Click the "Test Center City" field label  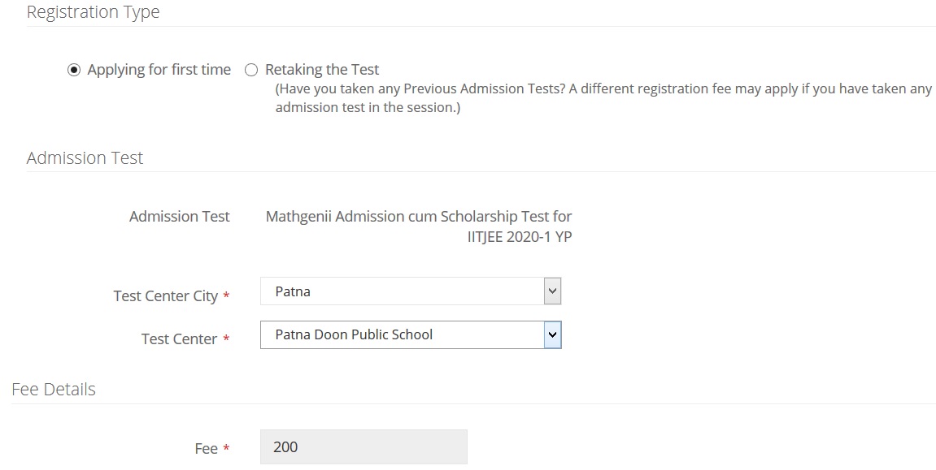[165, 296]
